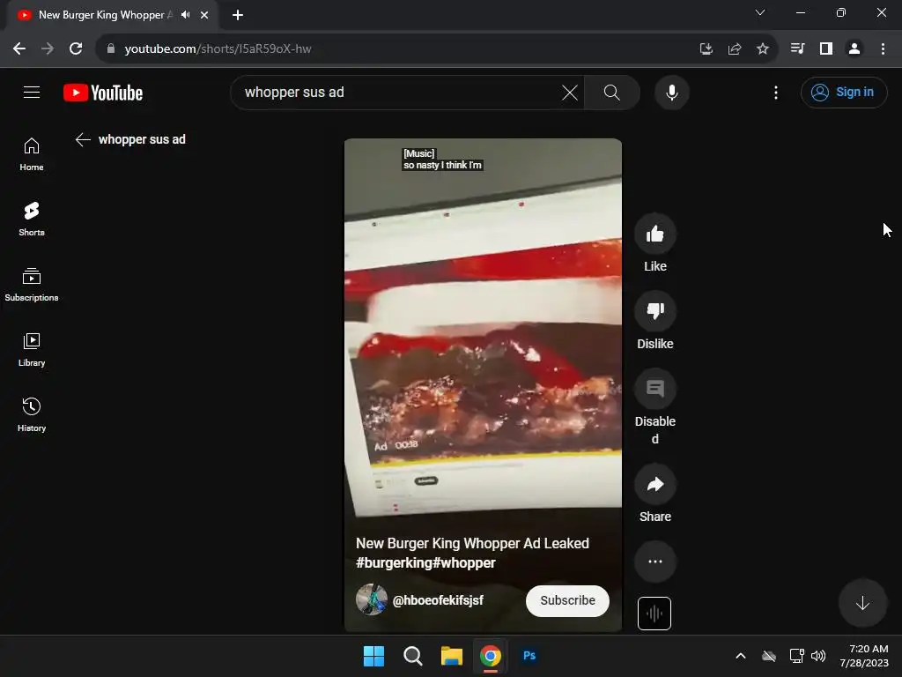
Task: Open Chrome's tab search chevron
Action: pyautogui.click(x=760, y=12)
